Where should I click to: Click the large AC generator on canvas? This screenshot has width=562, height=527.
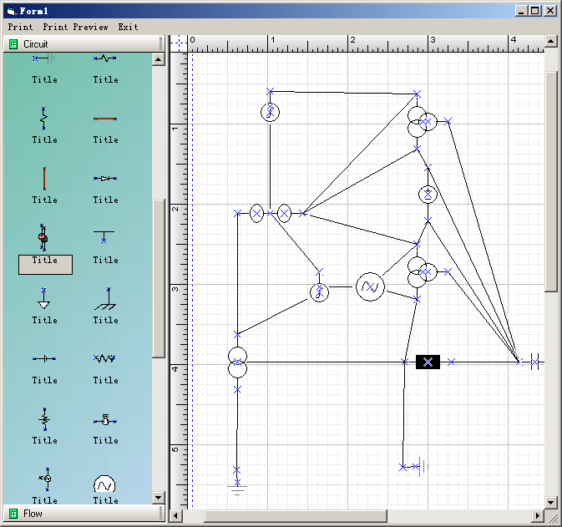[x=370, y=287]
